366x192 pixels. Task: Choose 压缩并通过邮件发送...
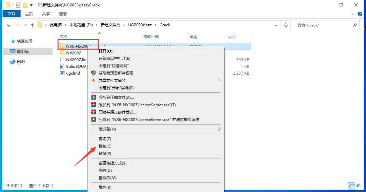(x=156, y=112)
